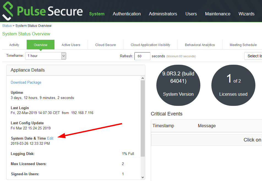Switch to the Active Users tab
The width and height of the screenshot is (262, 181).
coord(71,45)
